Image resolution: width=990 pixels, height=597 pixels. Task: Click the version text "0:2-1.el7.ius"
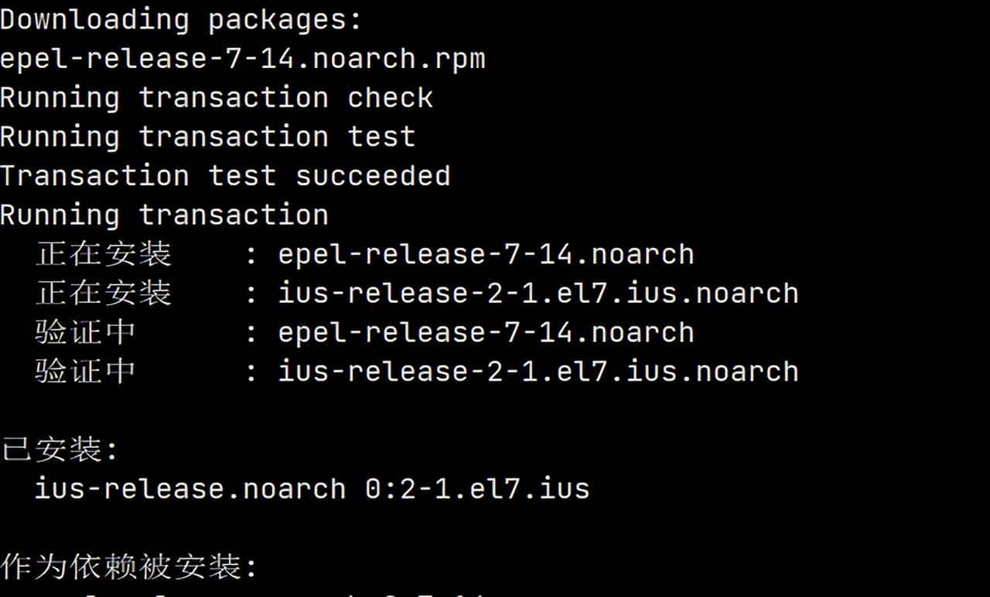tap(477, 489)
